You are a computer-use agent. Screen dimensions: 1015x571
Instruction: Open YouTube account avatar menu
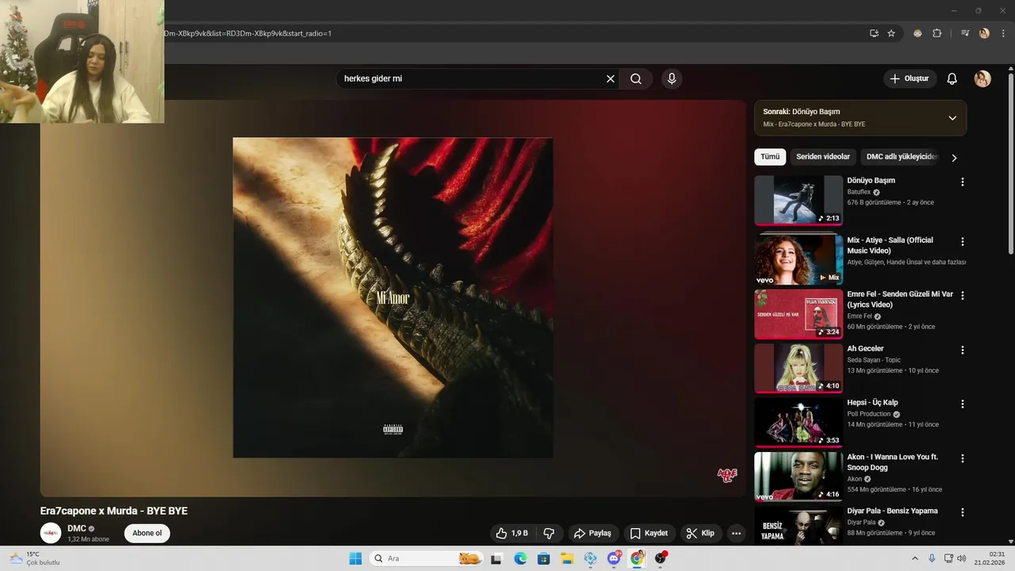click(x=982, y=79)
